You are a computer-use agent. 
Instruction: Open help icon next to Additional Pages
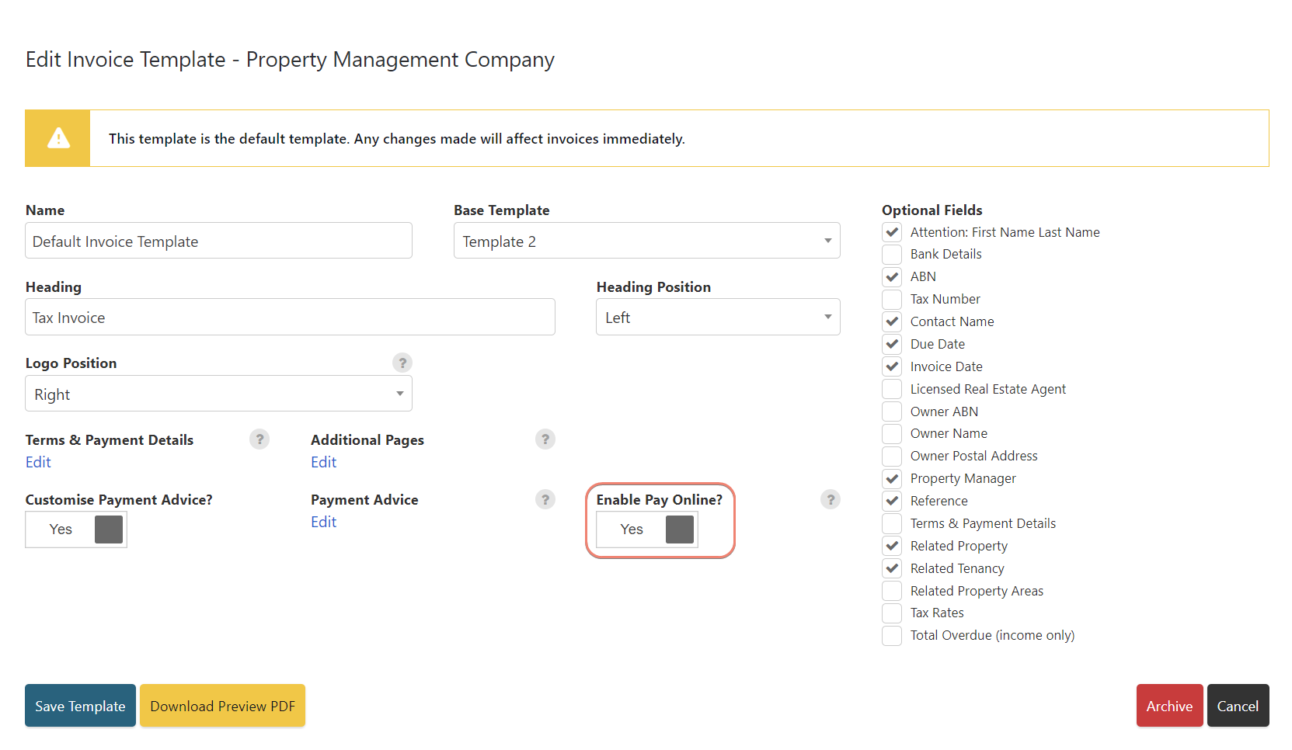point(545,439)
